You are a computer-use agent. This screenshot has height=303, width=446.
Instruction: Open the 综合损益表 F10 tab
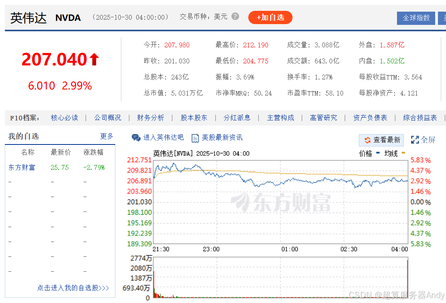click(420, 118)
